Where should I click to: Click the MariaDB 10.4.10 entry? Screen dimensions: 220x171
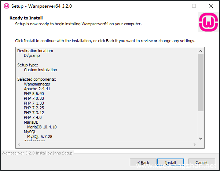(x=42, y=127)
